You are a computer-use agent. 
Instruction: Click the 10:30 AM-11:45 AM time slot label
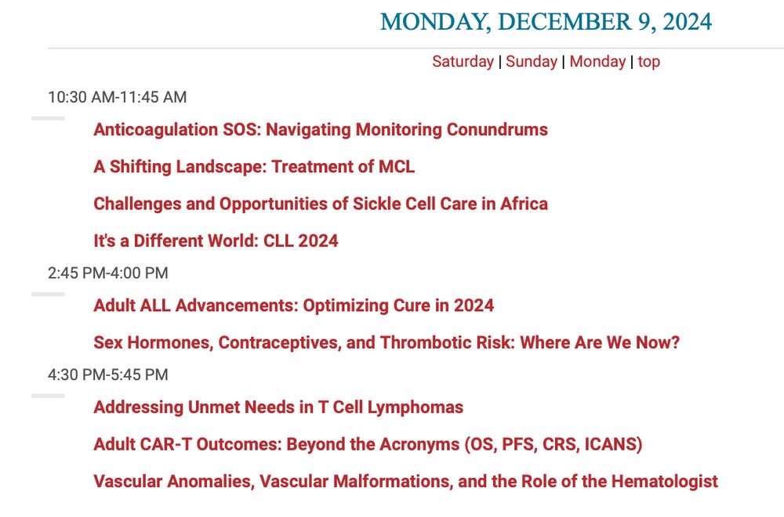point(117,97)
